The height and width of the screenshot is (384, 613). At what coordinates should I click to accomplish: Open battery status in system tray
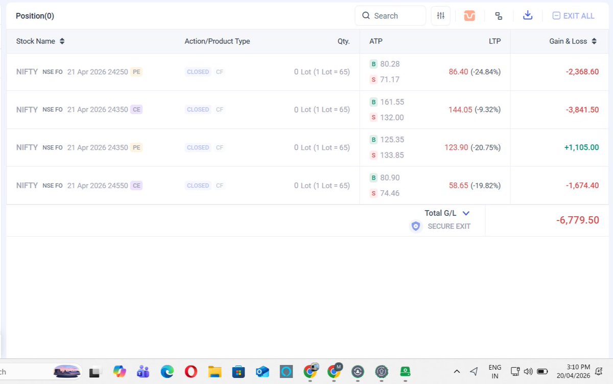point(543,371)
